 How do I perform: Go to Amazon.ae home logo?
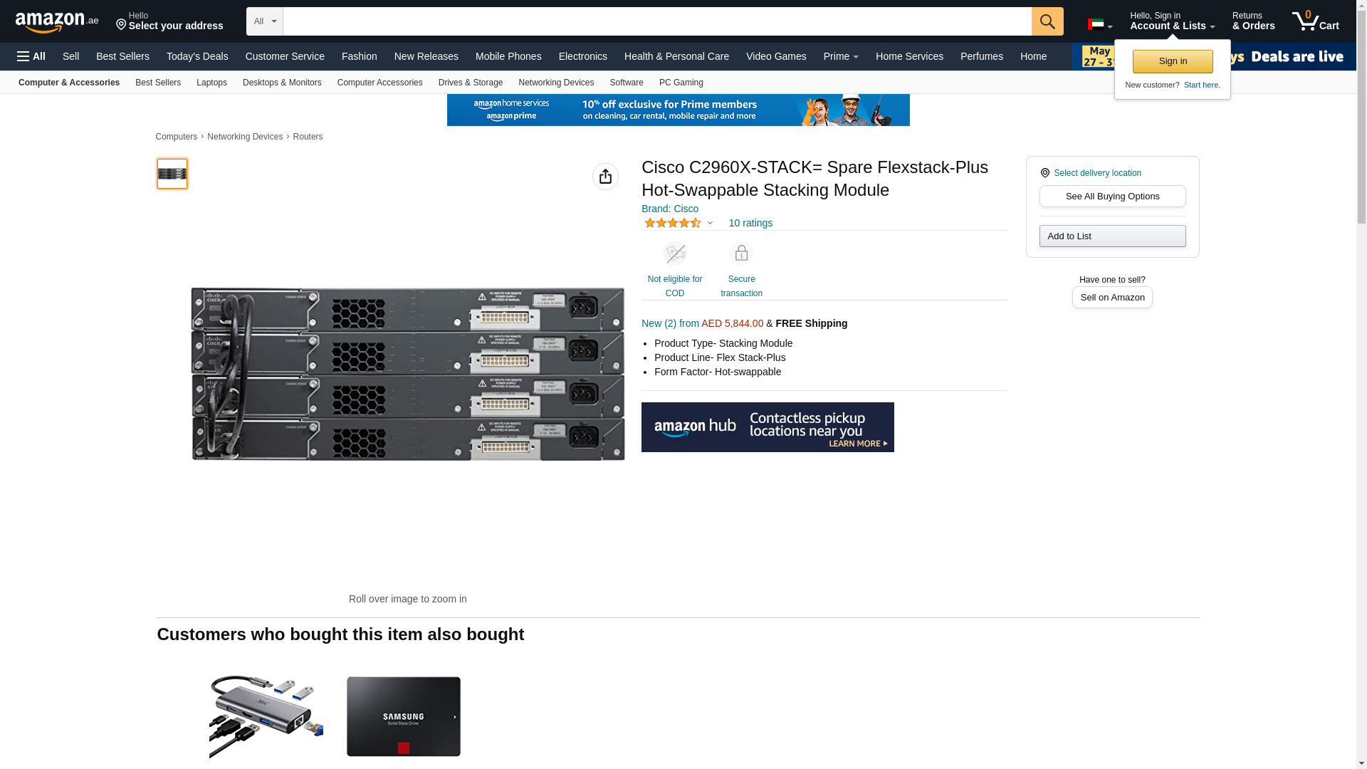(57, 21)
